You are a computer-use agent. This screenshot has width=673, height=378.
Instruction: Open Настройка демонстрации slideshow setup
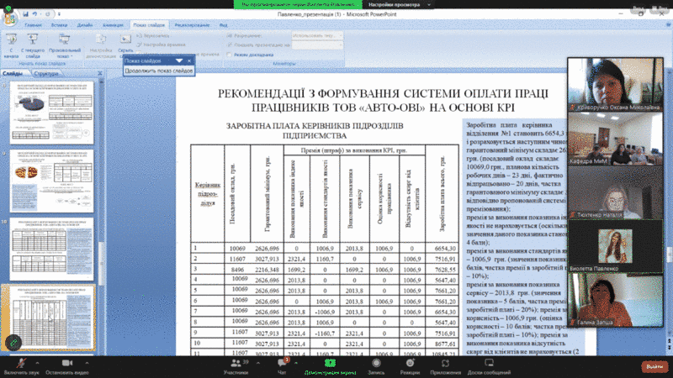[101, 46]
